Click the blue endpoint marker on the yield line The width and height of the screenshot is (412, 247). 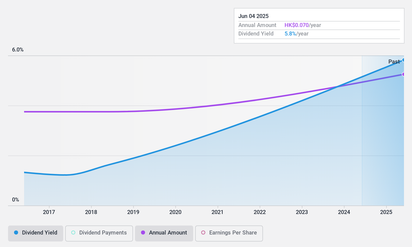(x=403, y=60)
